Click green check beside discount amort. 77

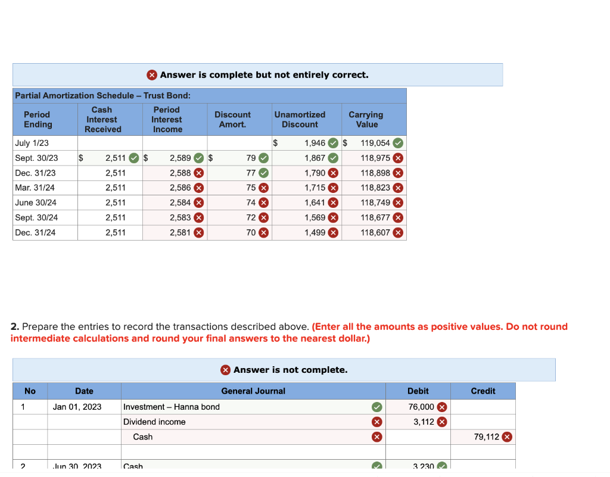coord(263,173)
